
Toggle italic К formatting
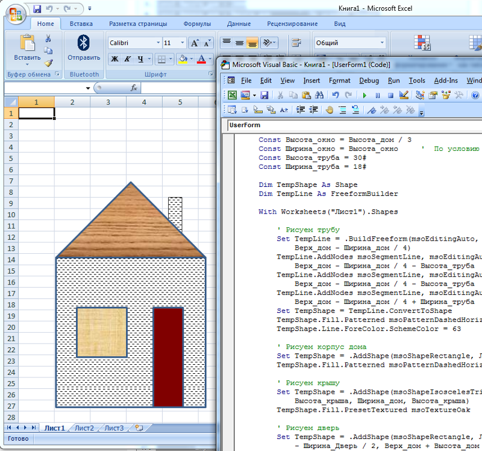[x=127, y=58]
